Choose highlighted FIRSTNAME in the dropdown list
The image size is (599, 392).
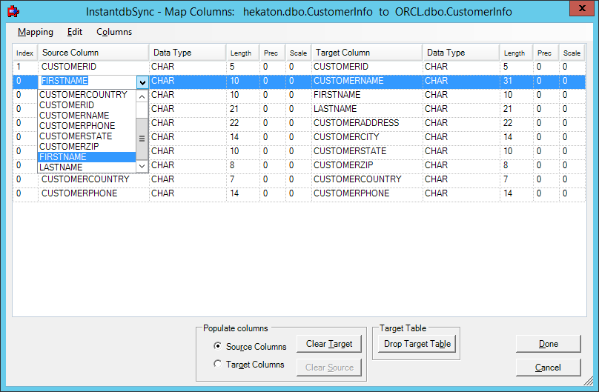87,157
